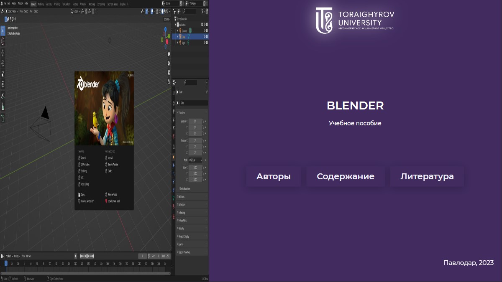The width and height of the screenshot is (502, 282).
Task: Select the Move tool in the toolbar
Action: pyautogui.click(x=3, y=51)
